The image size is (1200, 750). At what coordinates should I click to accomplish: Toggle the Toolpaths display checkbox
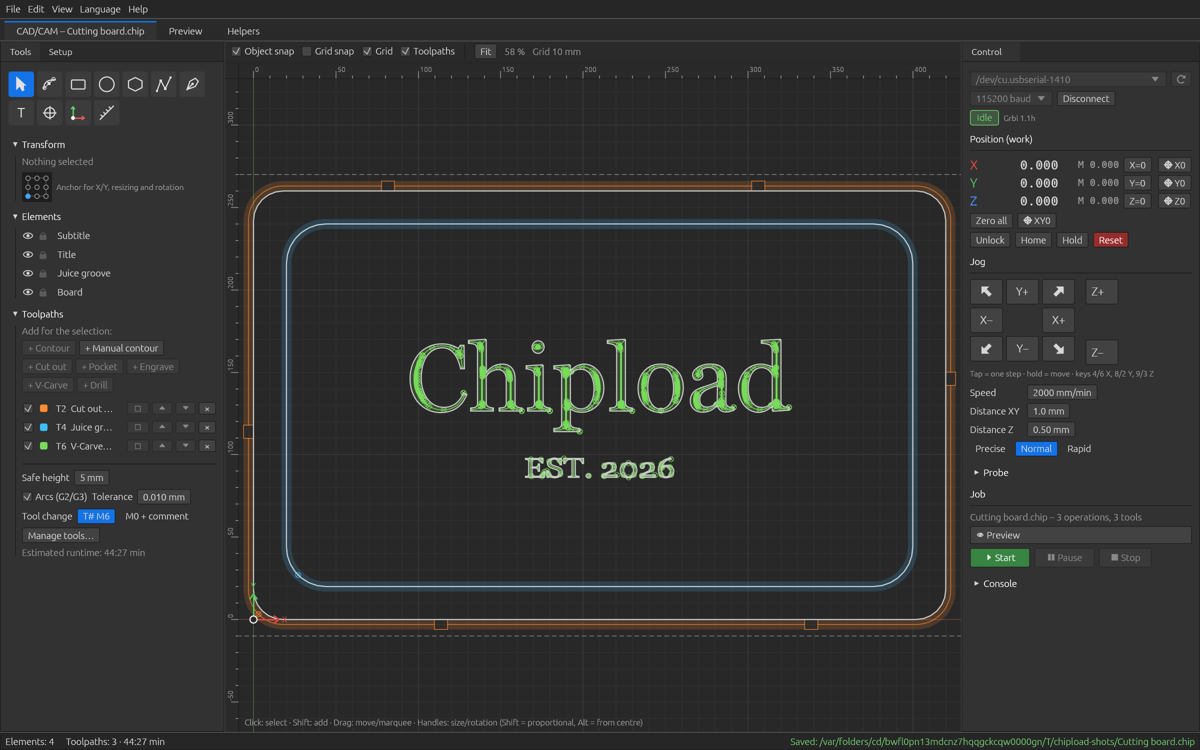point(405,51)
